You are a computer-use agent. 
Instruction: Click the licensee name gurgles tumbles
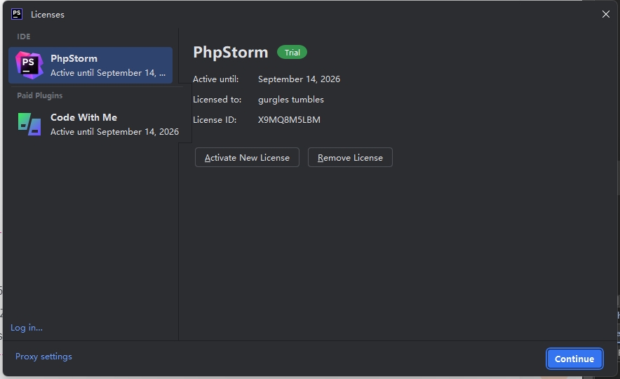(290, 99)
